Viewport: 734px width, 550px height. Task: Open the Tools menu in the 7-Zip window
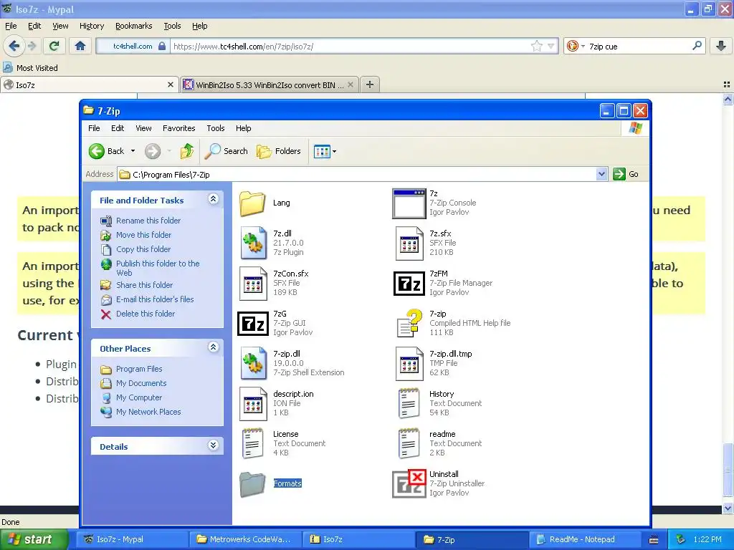pyautogui.click(x=215, y=128)
